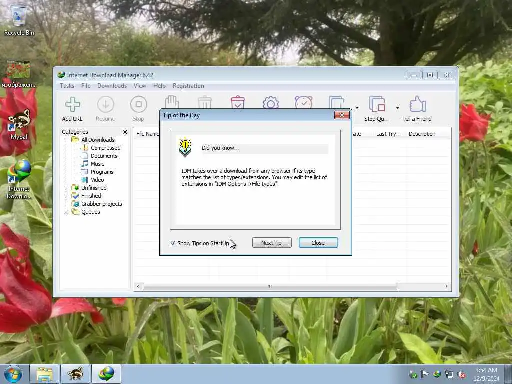Toggle the Show Tips on StartUp checkbox
Image resolution: width=512 pixels, height=384 pixels.
pyautogui.click(x=173, y=243)
